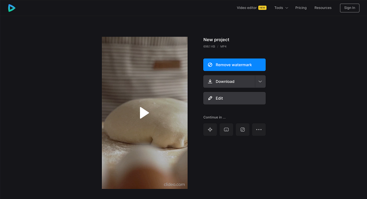Continue in the compress tool icon
The image size is (367, 199).
coord(210,129)
